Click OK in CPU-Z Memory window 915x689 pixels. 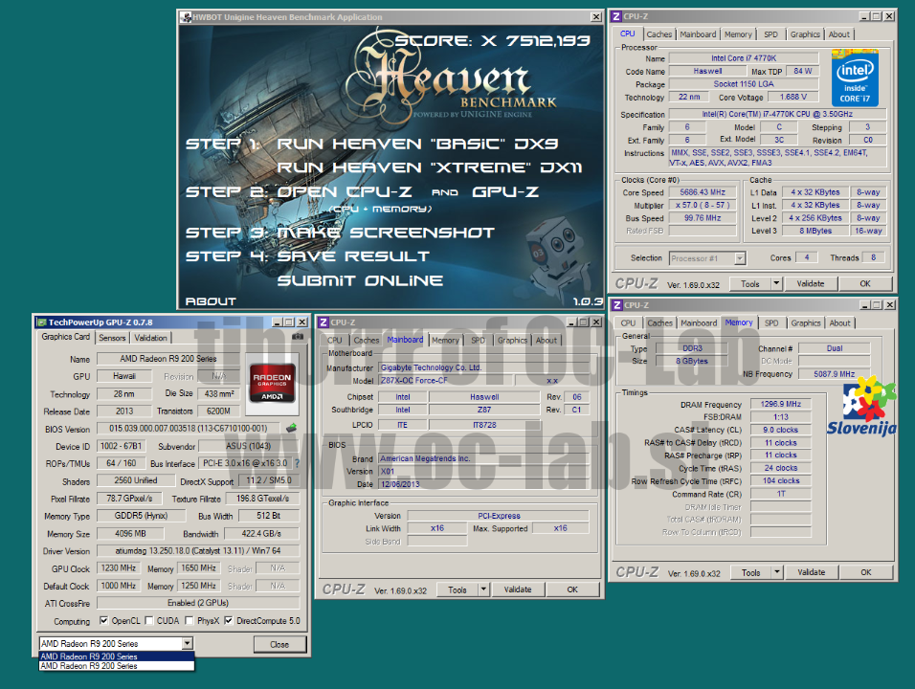pyautogui.click(x=866, y=572)
